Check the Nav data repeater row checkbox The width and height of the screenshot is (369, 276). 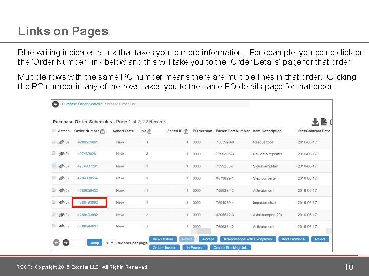(x=54, y=153)
